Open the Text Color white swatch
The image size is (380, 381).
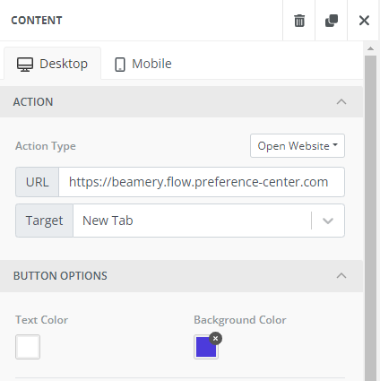28,347
